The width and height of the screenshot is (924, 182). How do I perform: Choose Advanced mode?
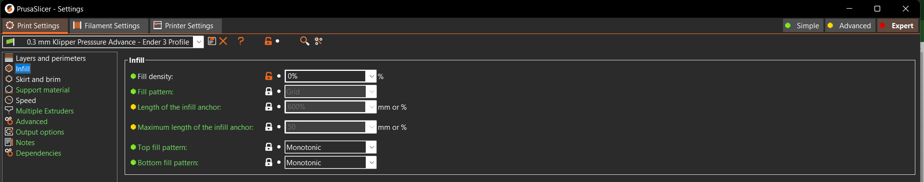[850, 26]
